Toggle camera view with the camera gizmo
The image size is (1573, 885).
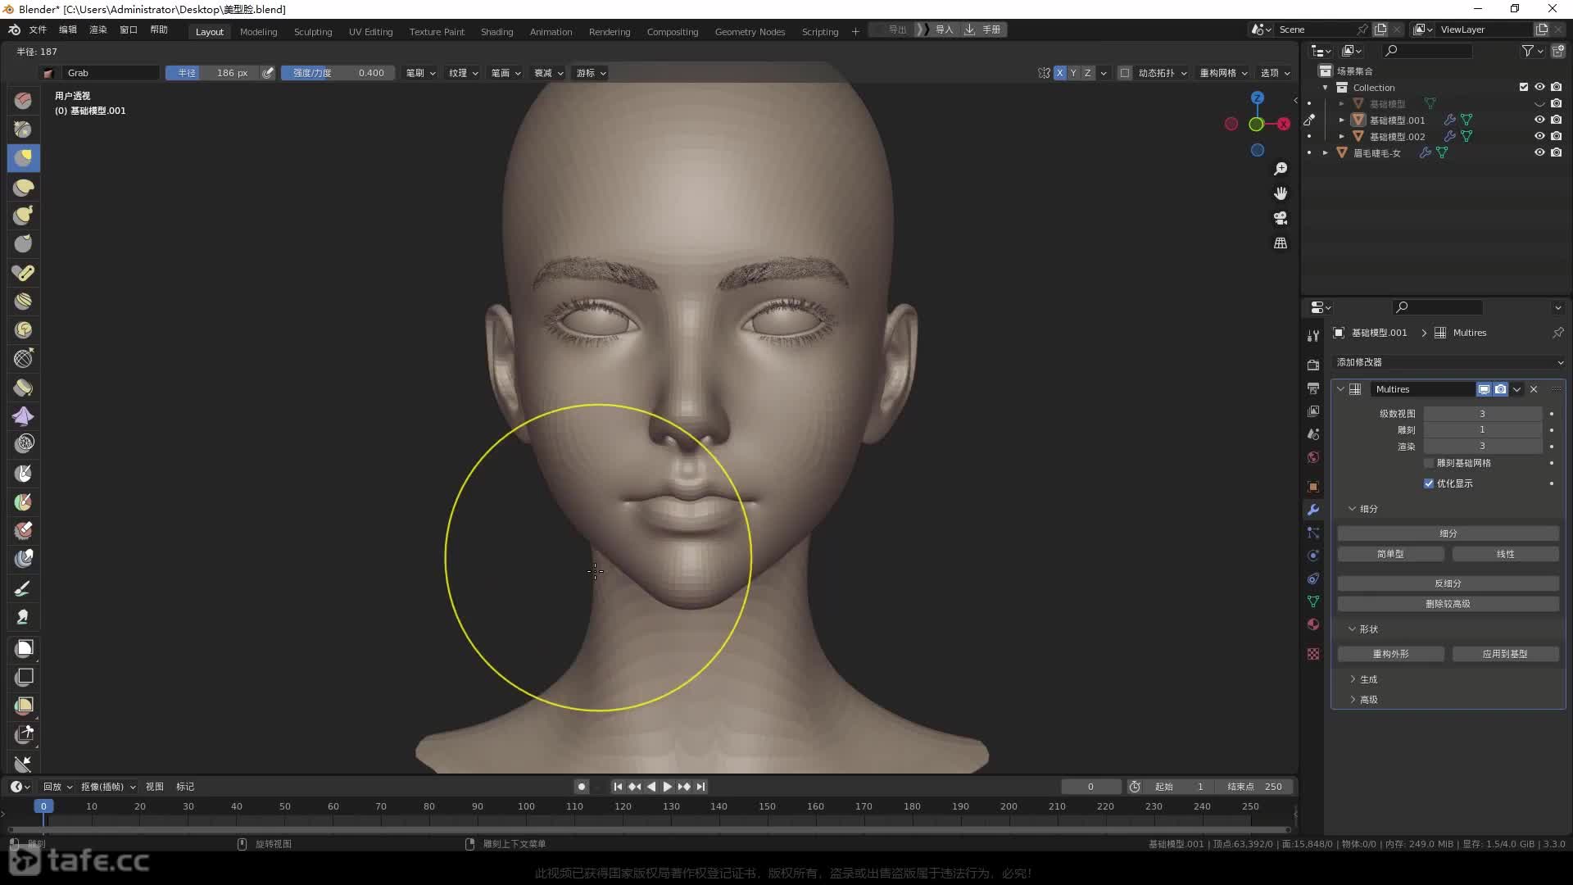pos(1281,219)
